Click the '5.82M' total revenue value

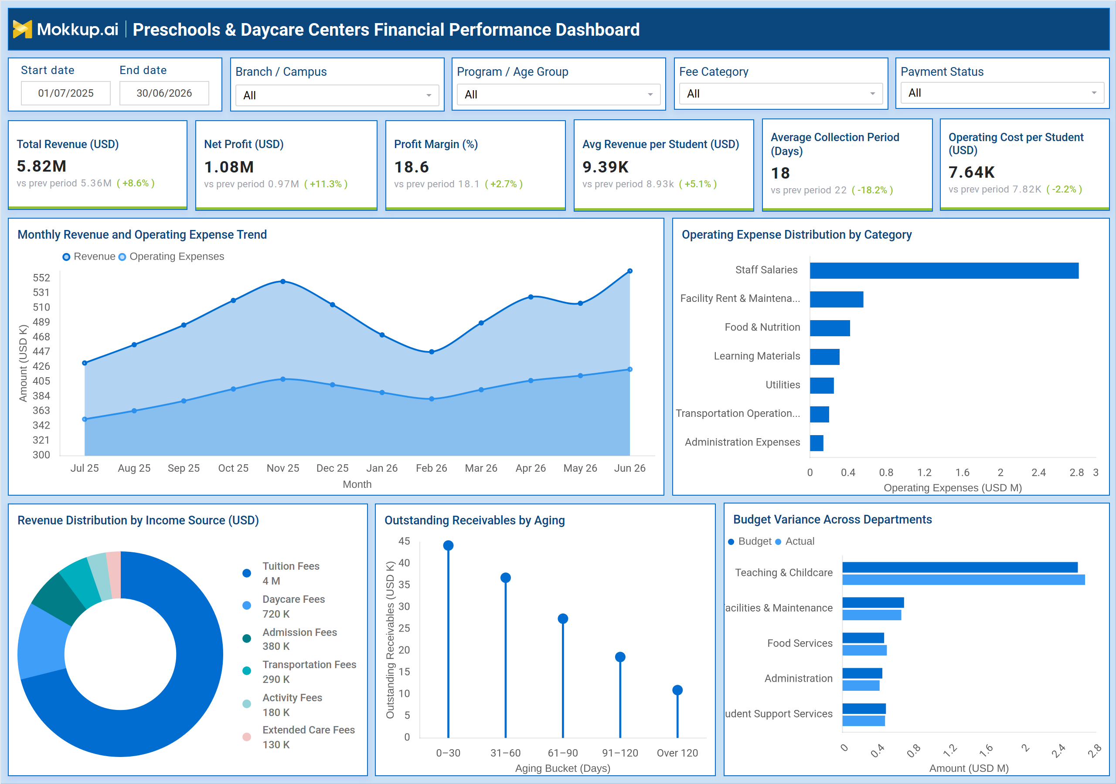point(41,166)
